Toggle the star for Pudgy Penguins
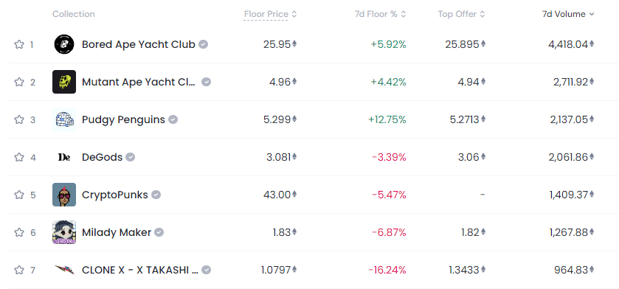 pos(19,119)
